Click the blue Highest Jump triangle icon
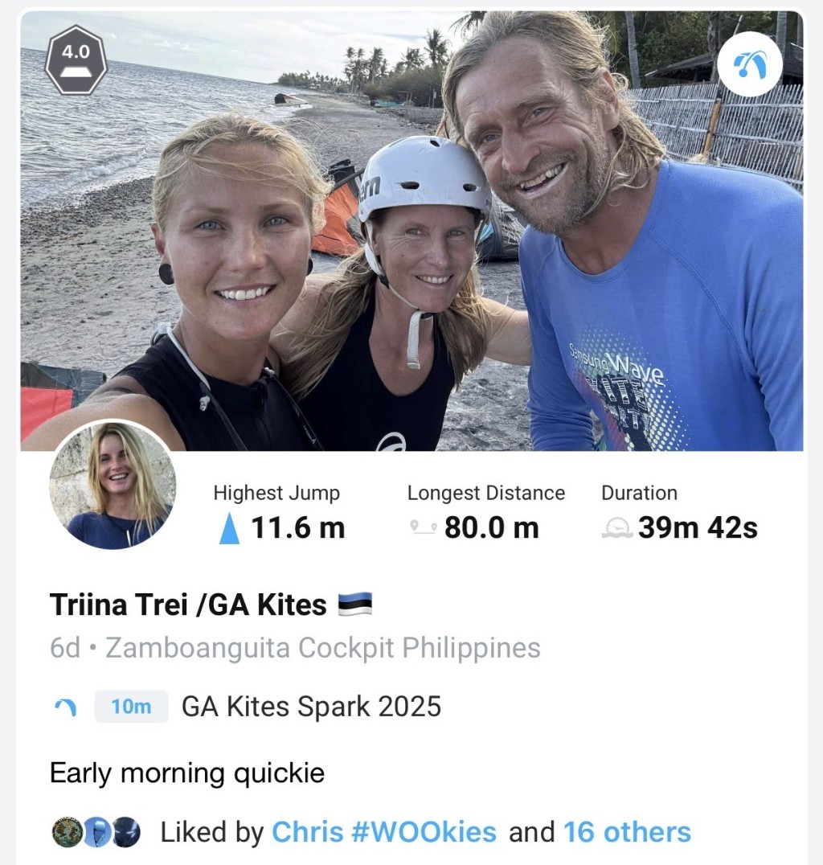 coord(230,528)
